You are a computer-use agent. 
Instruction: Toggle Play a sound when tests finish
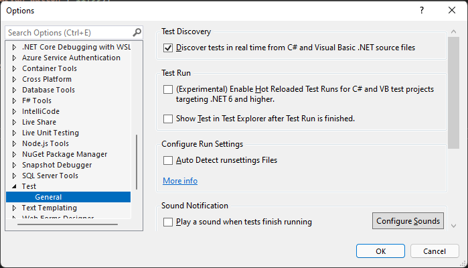click(168, 222)
